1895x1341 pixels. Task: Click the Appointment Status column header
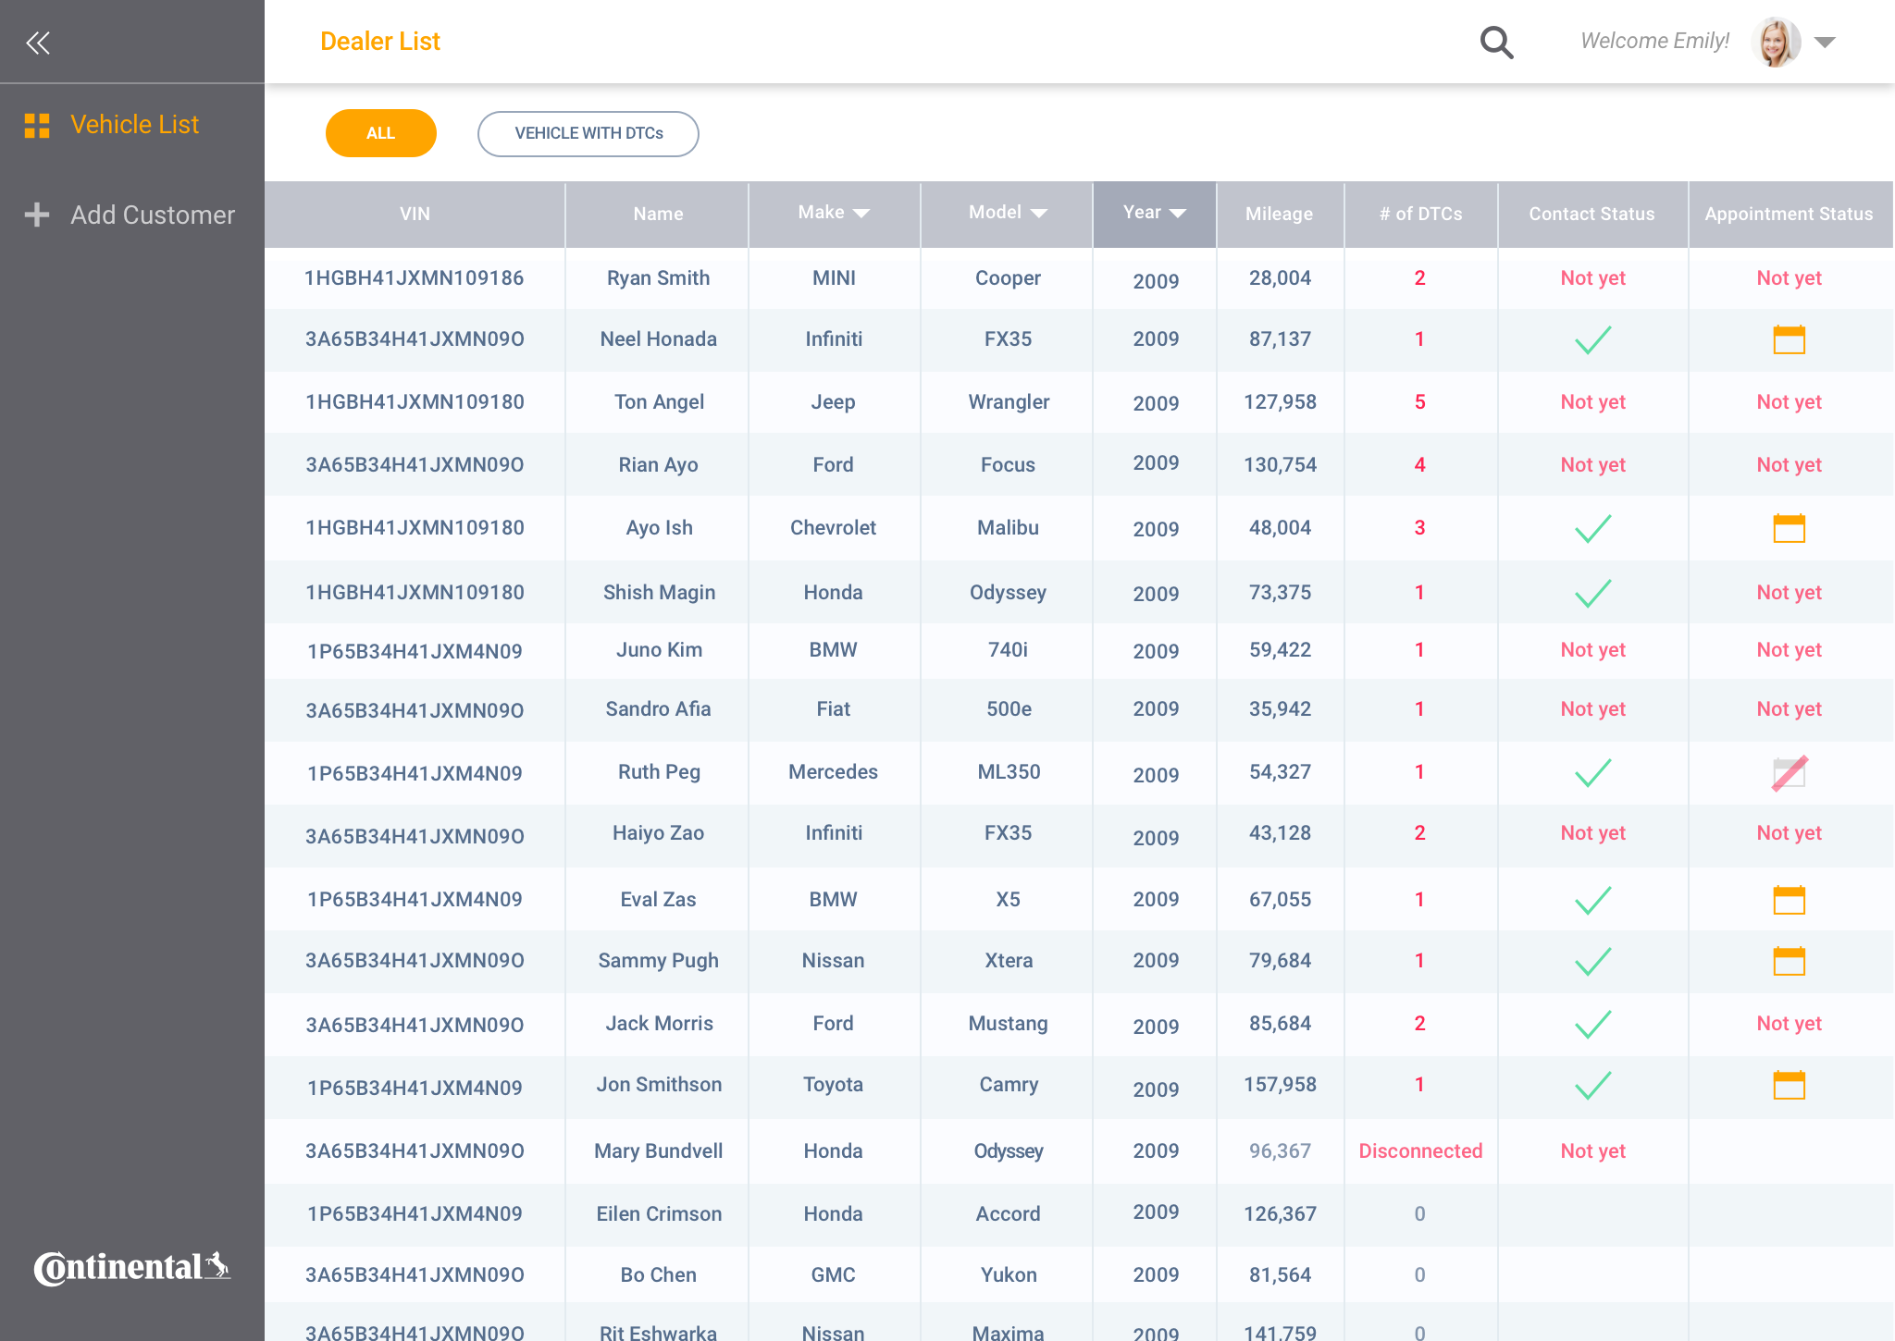coord(1789,214)
